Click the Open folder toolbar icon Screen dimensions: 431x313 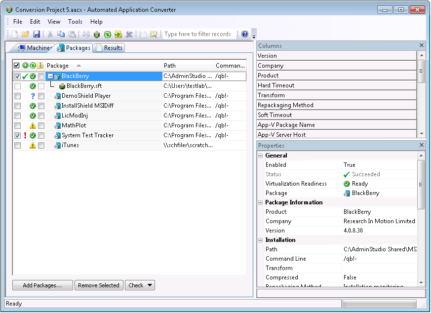point(25,34)
